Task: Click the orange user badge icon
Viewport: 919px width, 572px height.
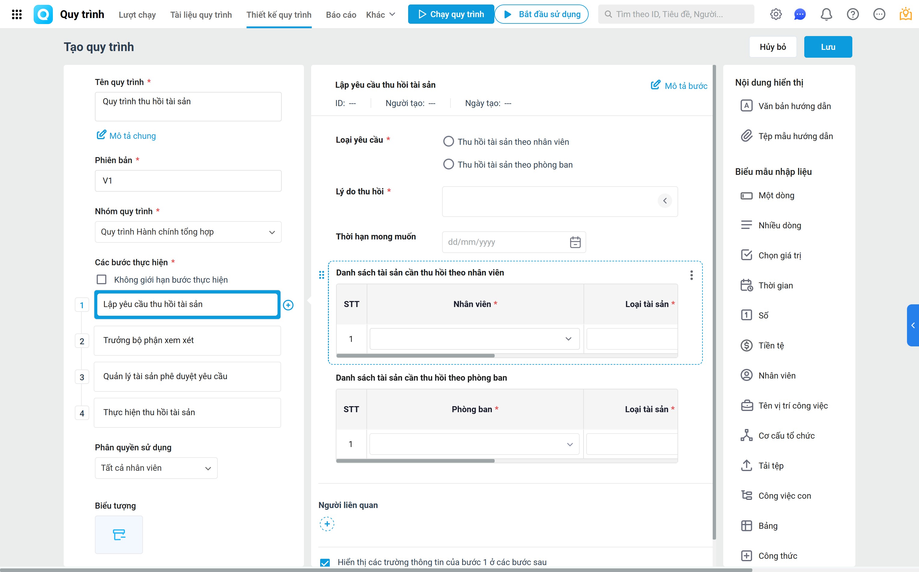Action: [905, 14]
